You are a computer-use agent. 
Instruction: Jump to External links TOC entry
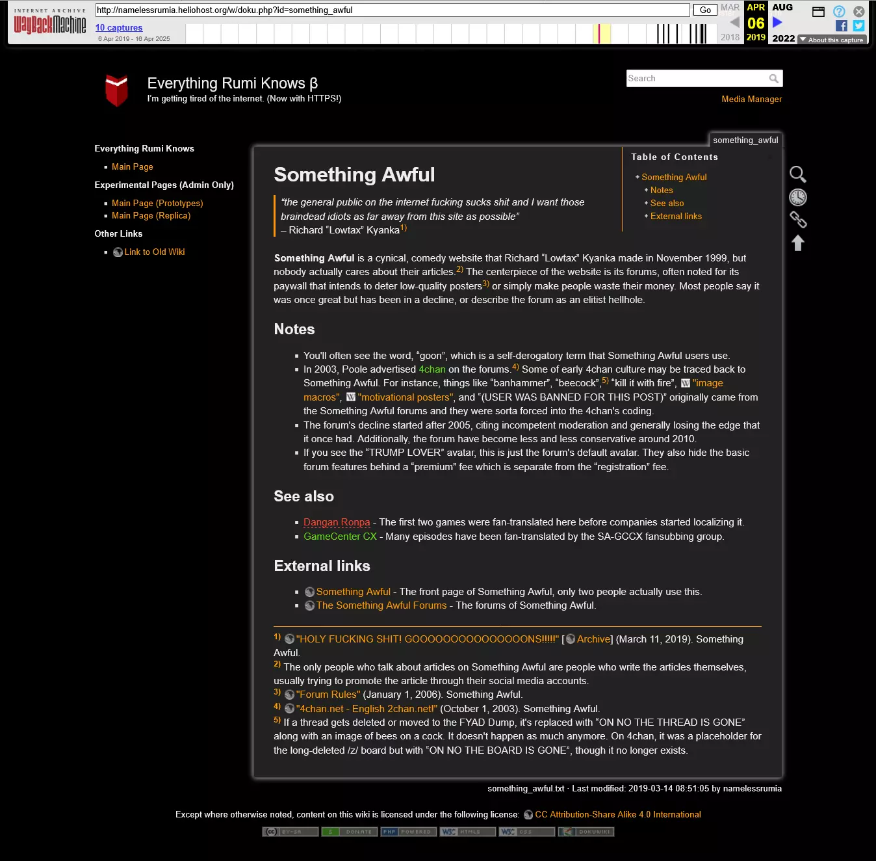[x=676, y=217]
